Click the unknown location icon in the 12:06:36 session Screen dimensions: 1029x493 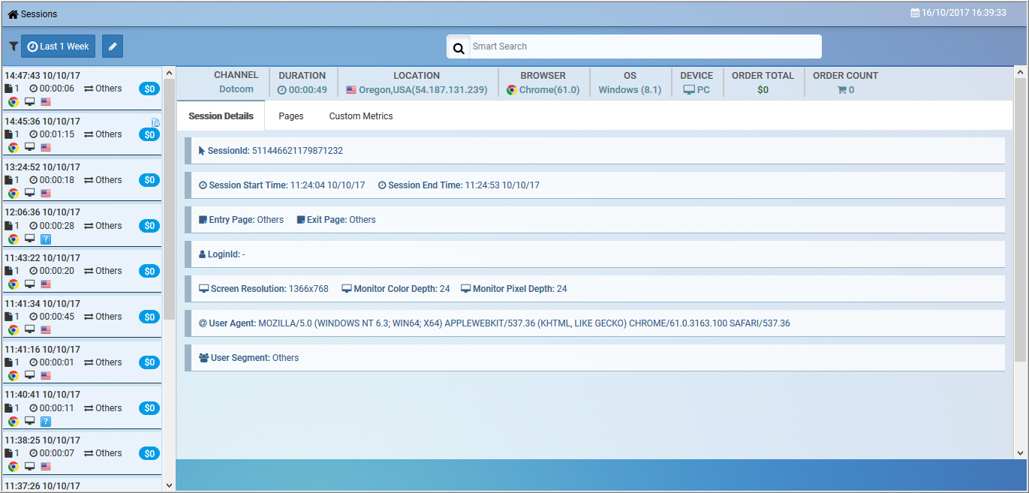[46, 239]
